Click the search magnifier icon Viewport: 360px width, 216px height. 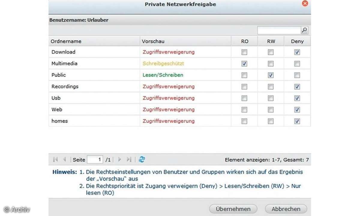[x=304, y=30]
